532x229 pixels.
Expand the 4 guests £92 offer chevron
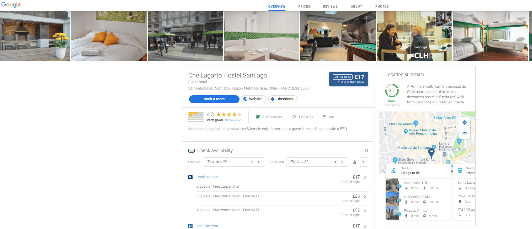pyautogui.click(x=365, y=210)
